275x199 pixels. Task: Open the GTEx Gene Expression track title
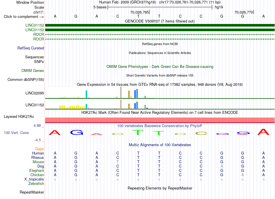point(160,85)
